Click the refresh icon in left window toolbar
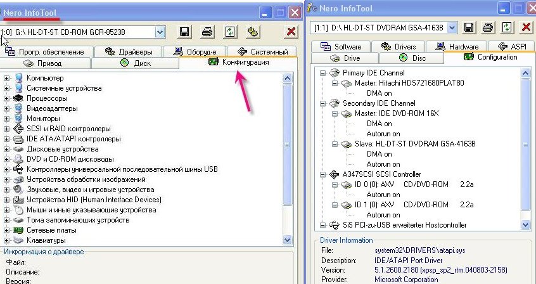This screenshot has width=536, height=284. (230, 32)
